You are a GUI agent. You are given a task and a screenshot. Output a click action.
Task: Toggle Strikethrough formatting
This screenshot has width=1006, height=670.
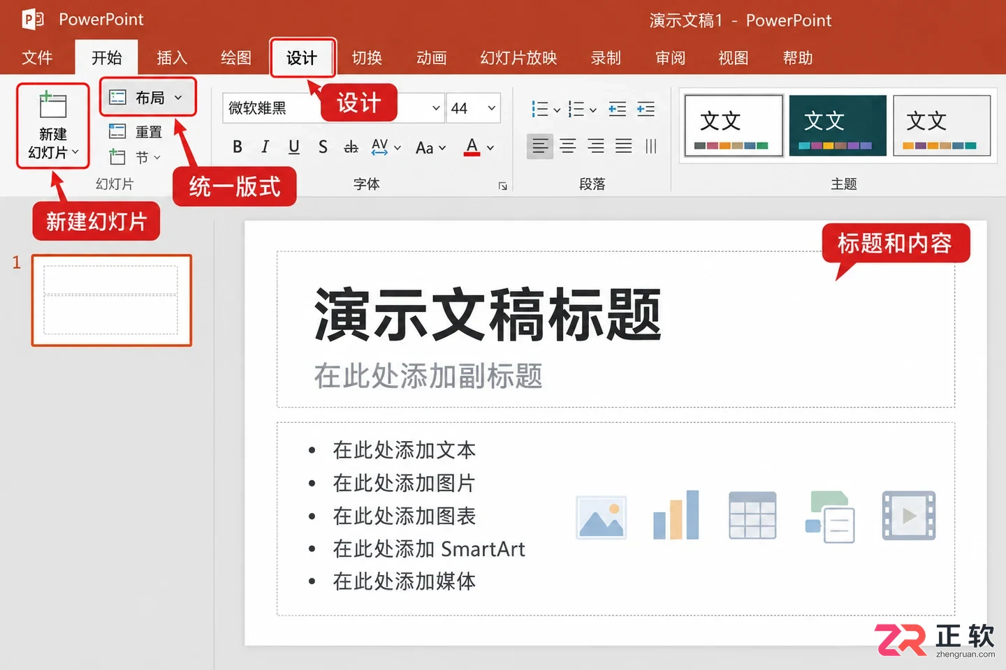[351, 147]
